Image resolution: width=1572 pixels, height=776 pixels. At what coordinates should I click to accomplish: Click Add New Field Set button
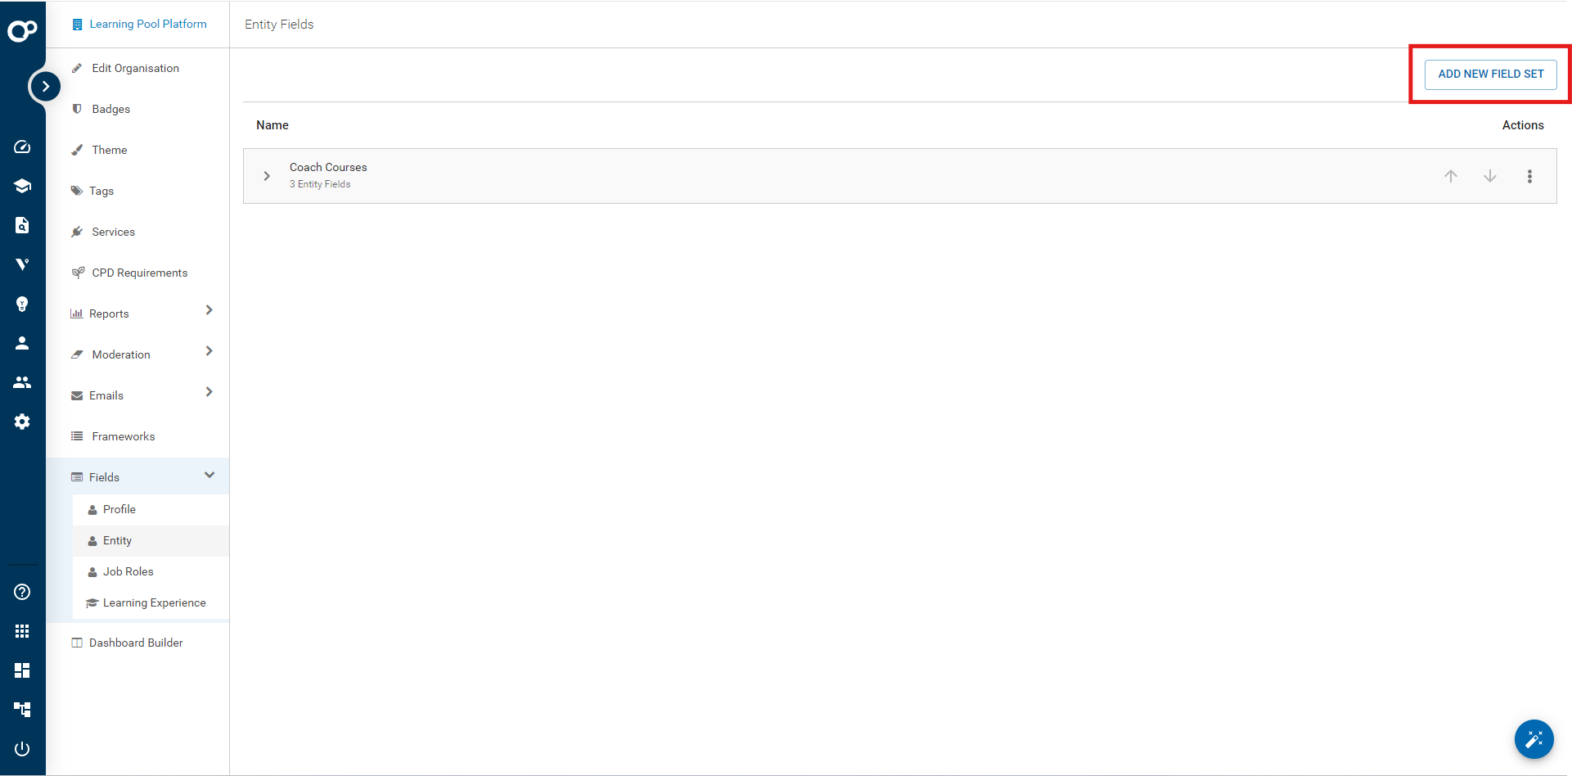(x=1490, y=74)
